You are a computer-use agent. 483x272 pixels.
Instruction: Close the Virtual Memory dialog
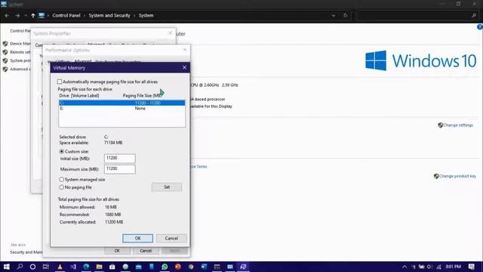184,67
